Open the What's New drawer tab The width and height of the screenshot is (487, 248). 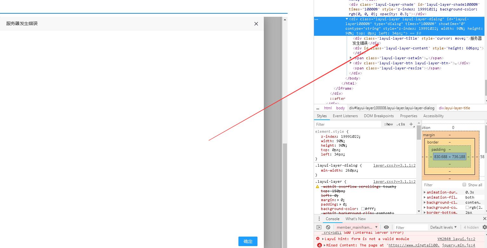[x=355, y=219]
